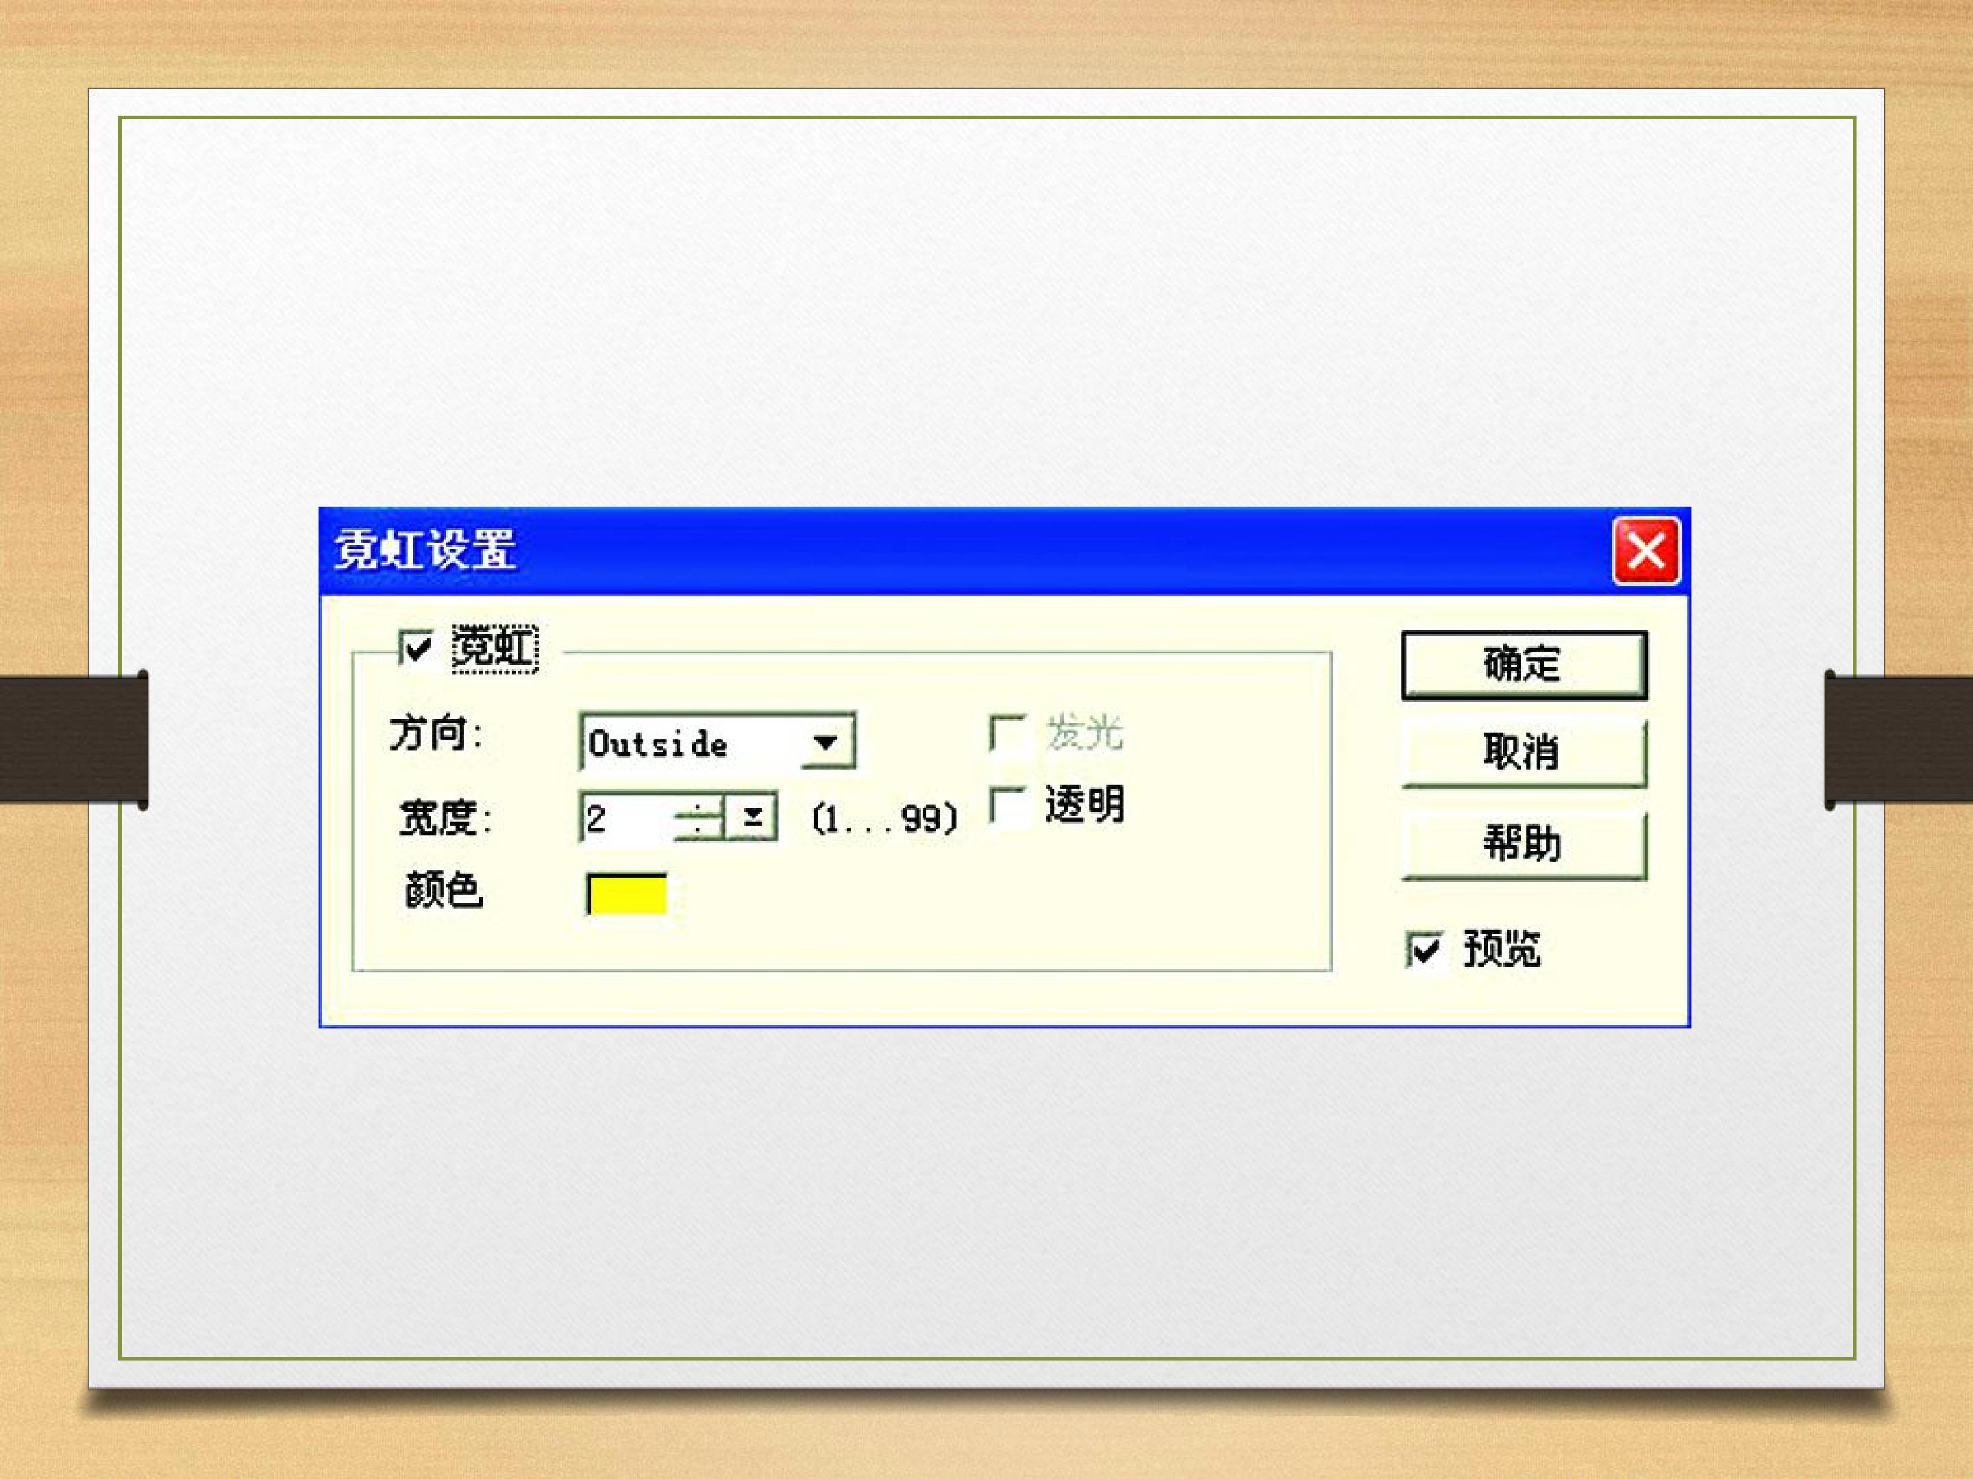Click the 取消 button
This screenshot has width=1973, height=1479.
(x=1524, y=753)
